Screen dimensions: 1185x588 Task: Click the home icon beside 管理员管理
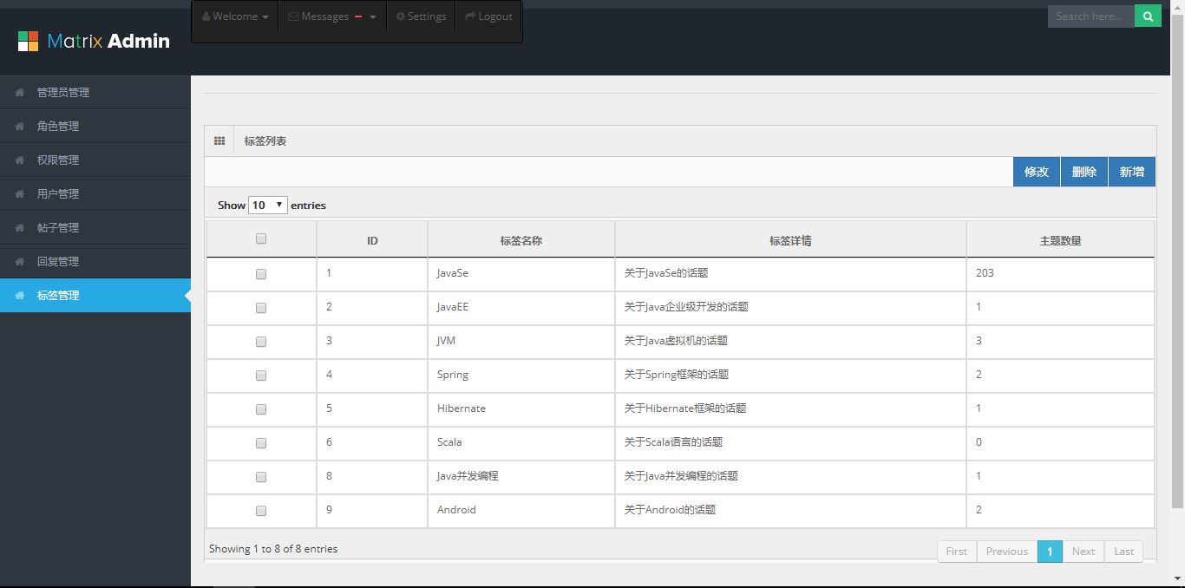click(x=19, y=92)
